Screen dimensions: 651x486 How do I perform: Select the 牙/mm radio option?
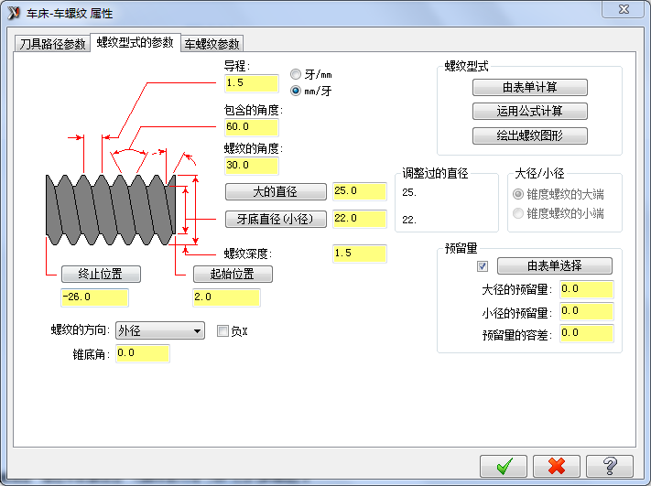point(296,74)
